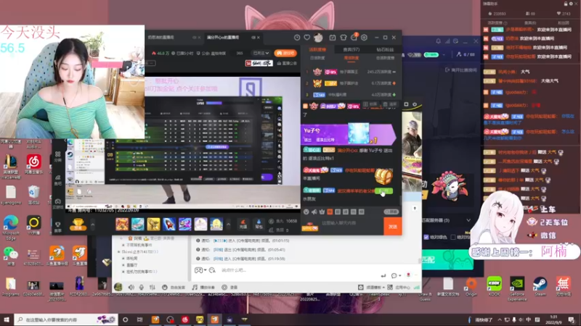Expand the arrow next to trophy button
This screenshot has height=326, width=581.
pyautogui.click(x=93, y=225)
